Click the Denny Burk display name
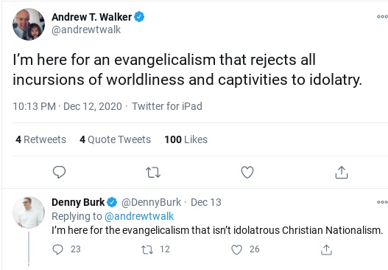The width and height of the screenshot is (388, 270). pos(78,202)
